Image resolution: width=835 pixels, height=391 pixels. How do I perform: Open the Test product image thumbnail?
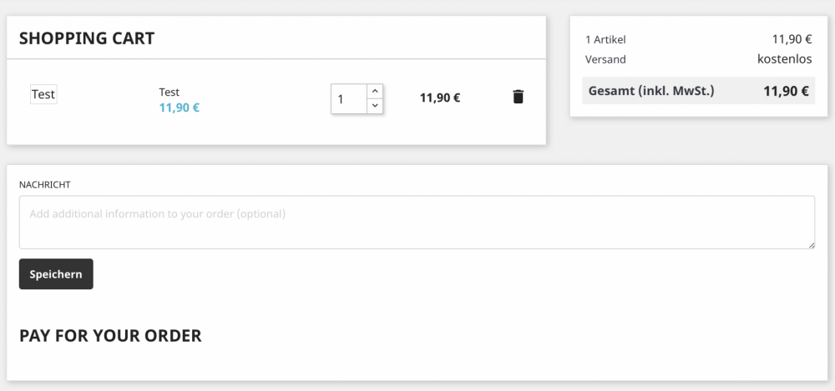pos(43,94)
